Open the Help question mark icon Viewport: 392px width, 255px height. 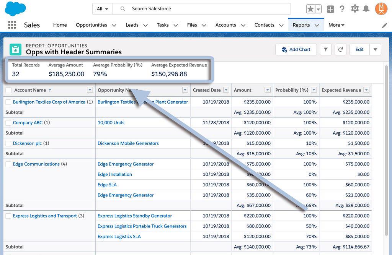tap(342, 9)
